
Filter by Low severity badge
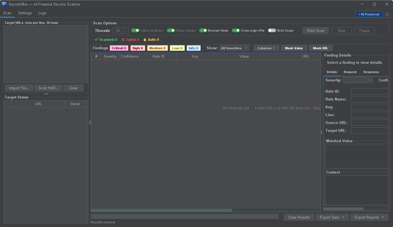click(177, 48)
